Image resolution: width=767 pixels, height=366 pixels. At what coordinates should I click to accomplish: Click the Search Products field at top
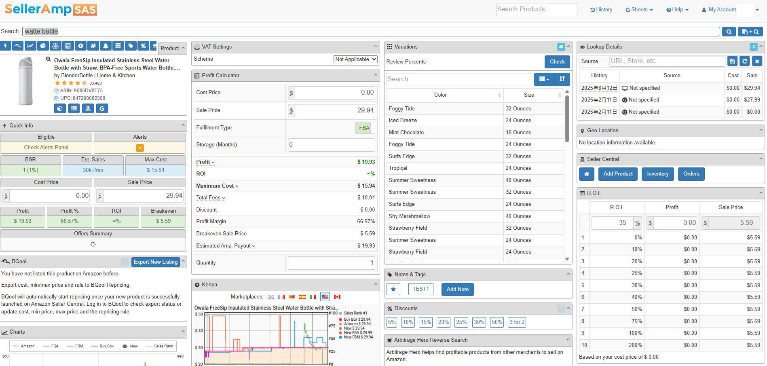click(x=537, y=9)
